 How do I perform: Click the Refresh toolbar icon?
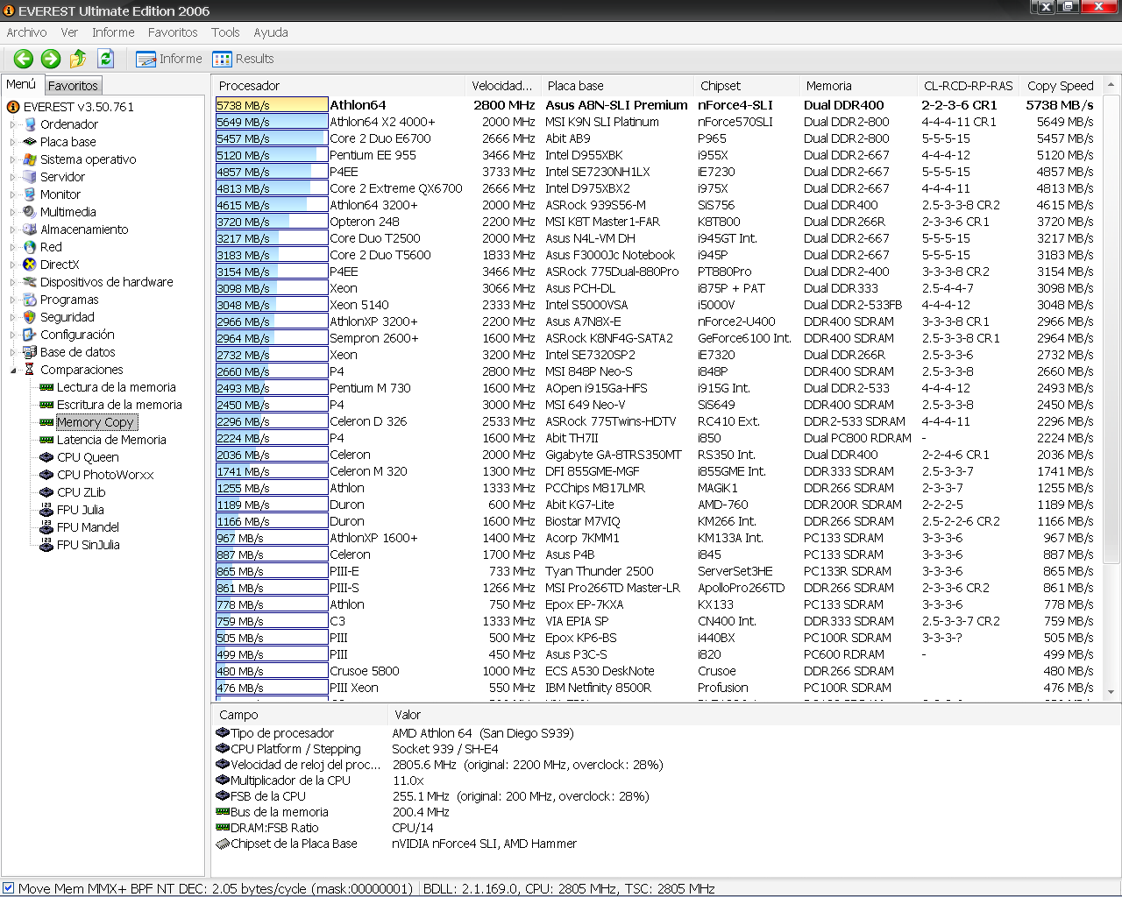[x=106, y=59]
